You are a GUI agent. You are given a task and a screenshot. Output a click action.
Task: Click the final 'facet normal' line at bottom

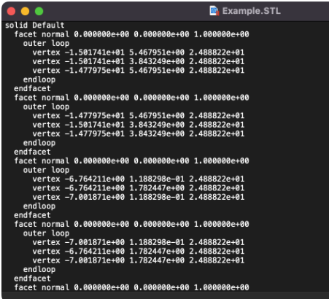(x=131, y=287)
